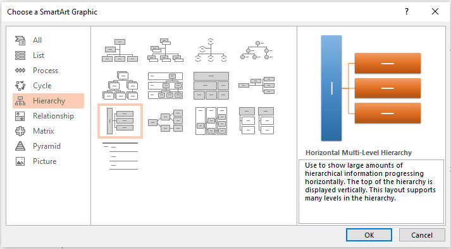451x249 pixels.
Task: Choose the stacked-boxes Hierarchy layout thumbnail
Action: (120, 85)
